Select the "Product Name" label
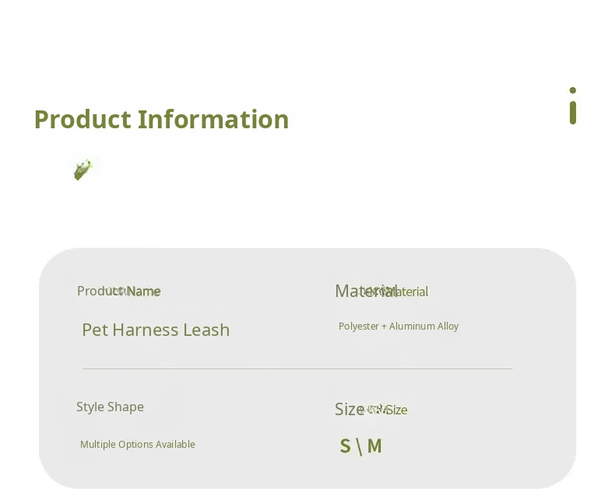615x489 pixels. [x=118, y=291]
